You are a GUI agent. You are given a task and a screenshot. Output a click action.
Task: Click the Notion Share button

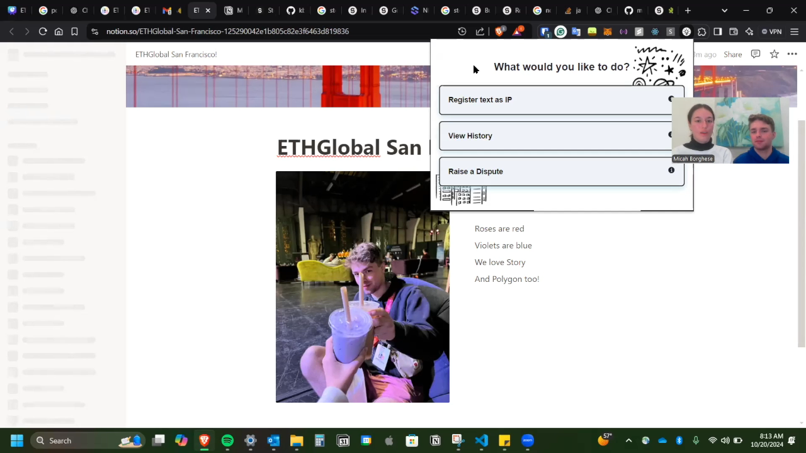click(732, 55)
